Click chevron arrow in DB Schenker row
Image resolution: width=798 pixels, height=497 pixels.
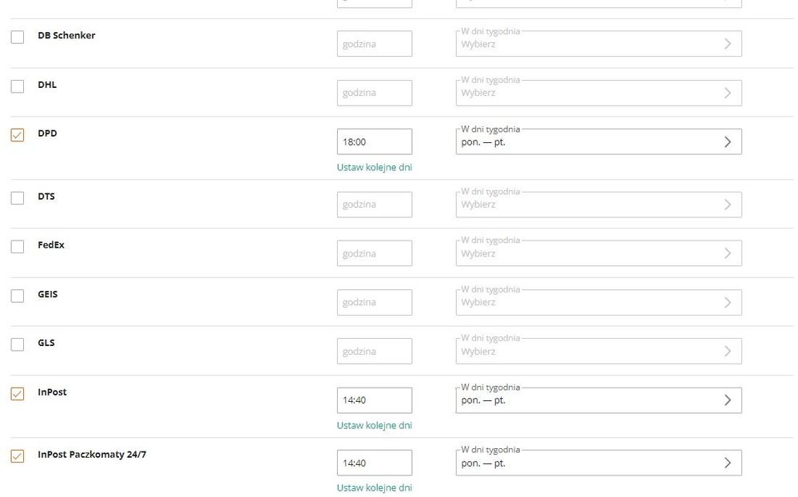tap(727, 44)
